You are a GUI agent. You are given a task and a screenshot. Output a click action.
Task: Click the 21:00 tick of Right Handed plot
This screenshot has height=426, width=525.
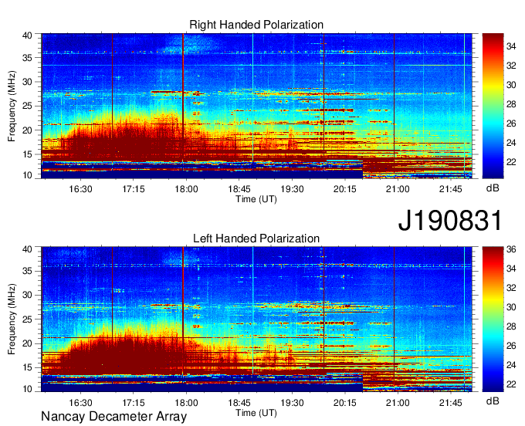click(398, 189)
